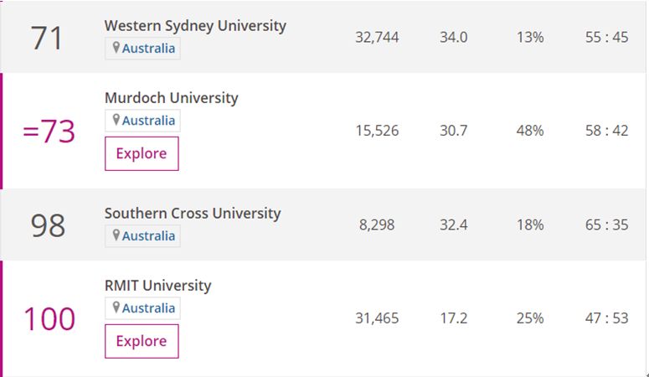
Task: Click rank number 98 for Southern Cross
Action: click(48, 225)
